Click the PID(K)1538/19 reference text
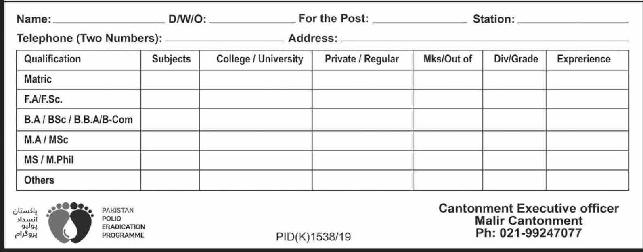Image resolution: width=643 pixels, height=252 pixels. pos(313,237)
